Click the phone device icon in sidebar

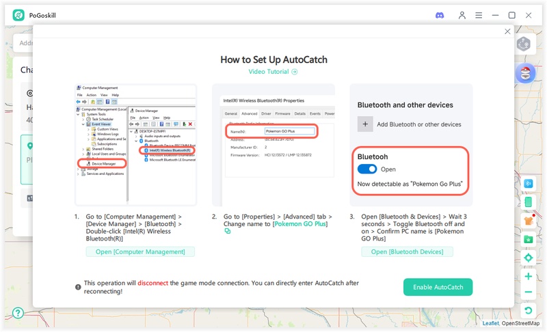click(x=528, y=202)
